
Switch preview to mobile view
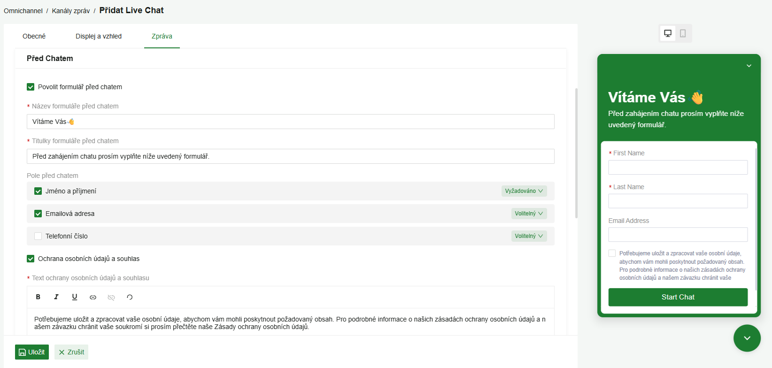(x=683, y=33)
